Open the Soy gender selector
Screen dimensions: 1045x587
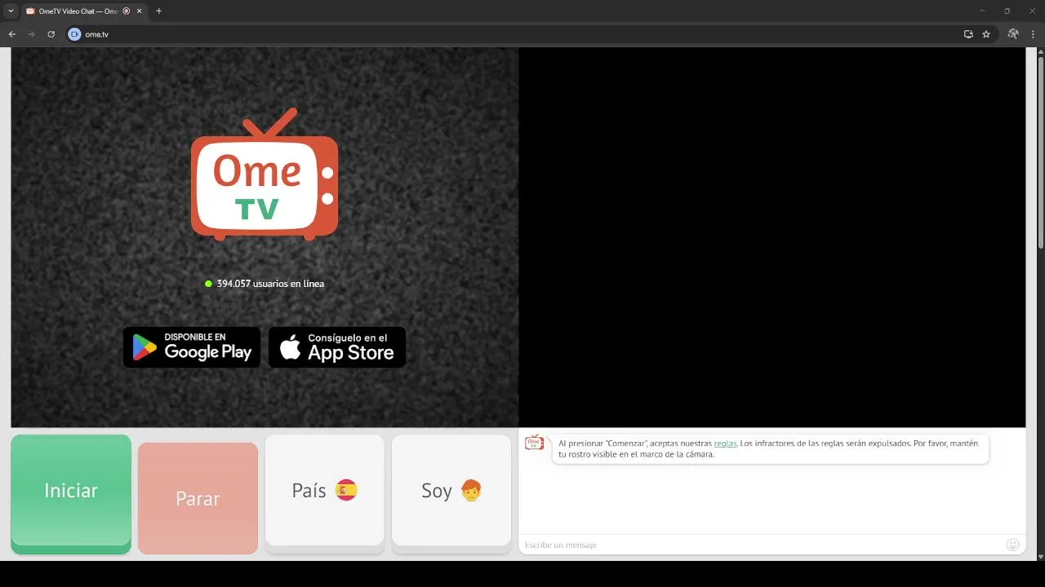[x=451, y=494]
